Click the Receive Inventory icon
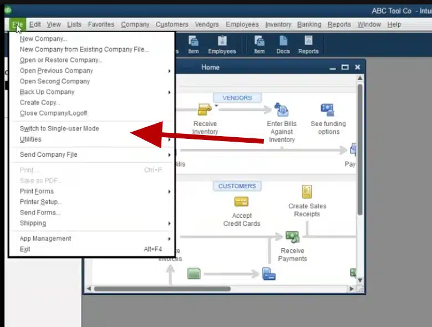 [x=205, y=110]
